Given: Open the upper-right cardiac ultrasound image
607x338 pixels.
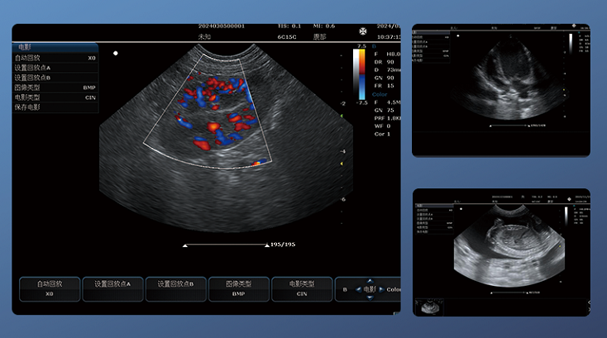Looking at the screenshot, I should (501, 90).
